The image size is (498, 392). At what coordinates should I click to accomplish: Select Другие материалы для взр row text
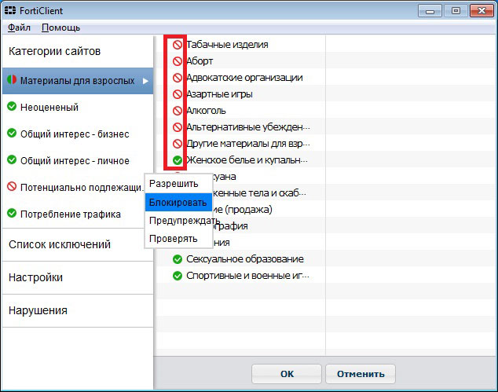click(x=248, y=144)
